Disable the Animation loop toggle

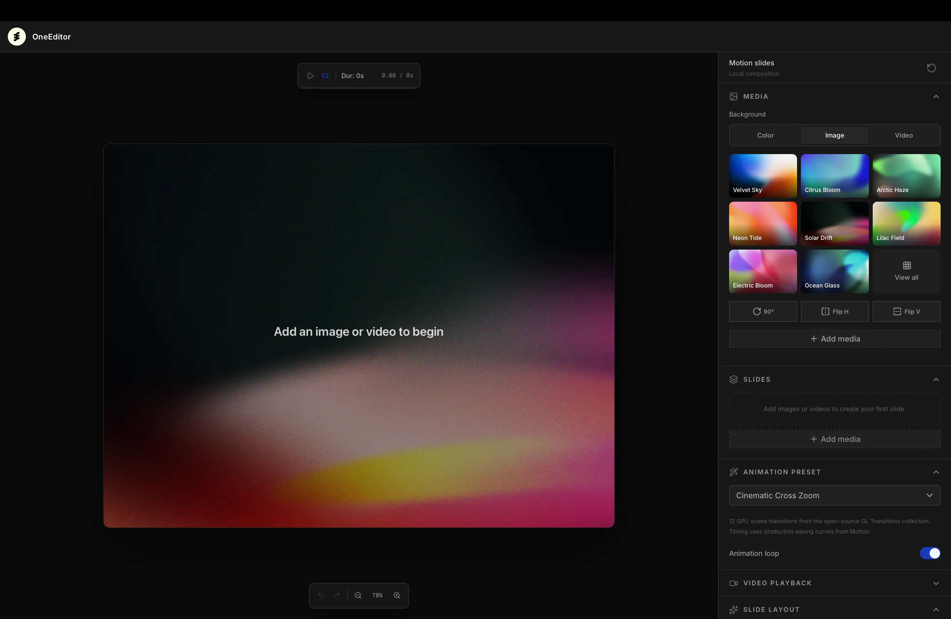click(930, 553)
